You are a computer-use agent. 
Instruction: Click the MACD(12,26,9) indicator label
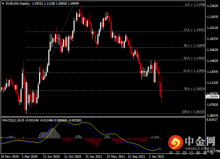[13, 120]
